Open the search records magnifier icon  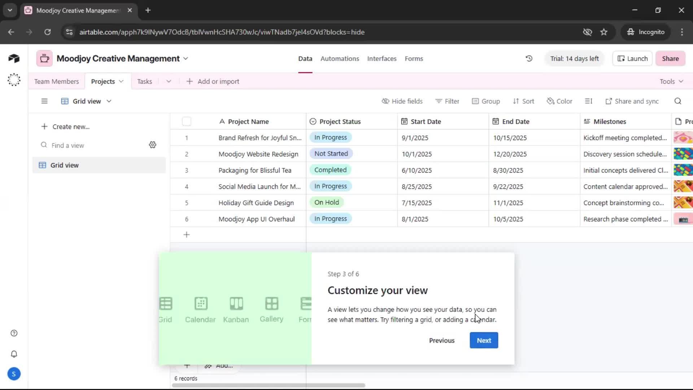[x=678, y=101]
